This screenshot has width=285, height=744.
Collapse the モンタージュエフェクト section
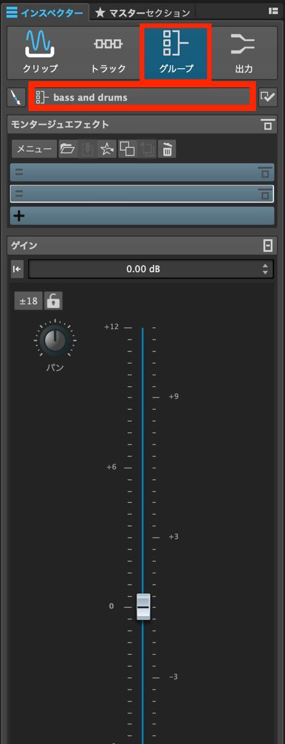[268, 125]
